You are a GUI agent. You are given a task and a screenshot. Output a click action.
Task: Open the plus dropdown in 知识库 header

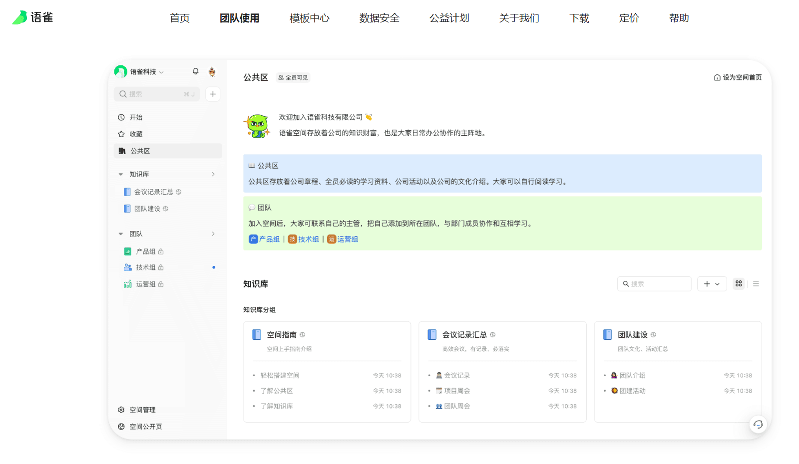(x=712, y=283)
